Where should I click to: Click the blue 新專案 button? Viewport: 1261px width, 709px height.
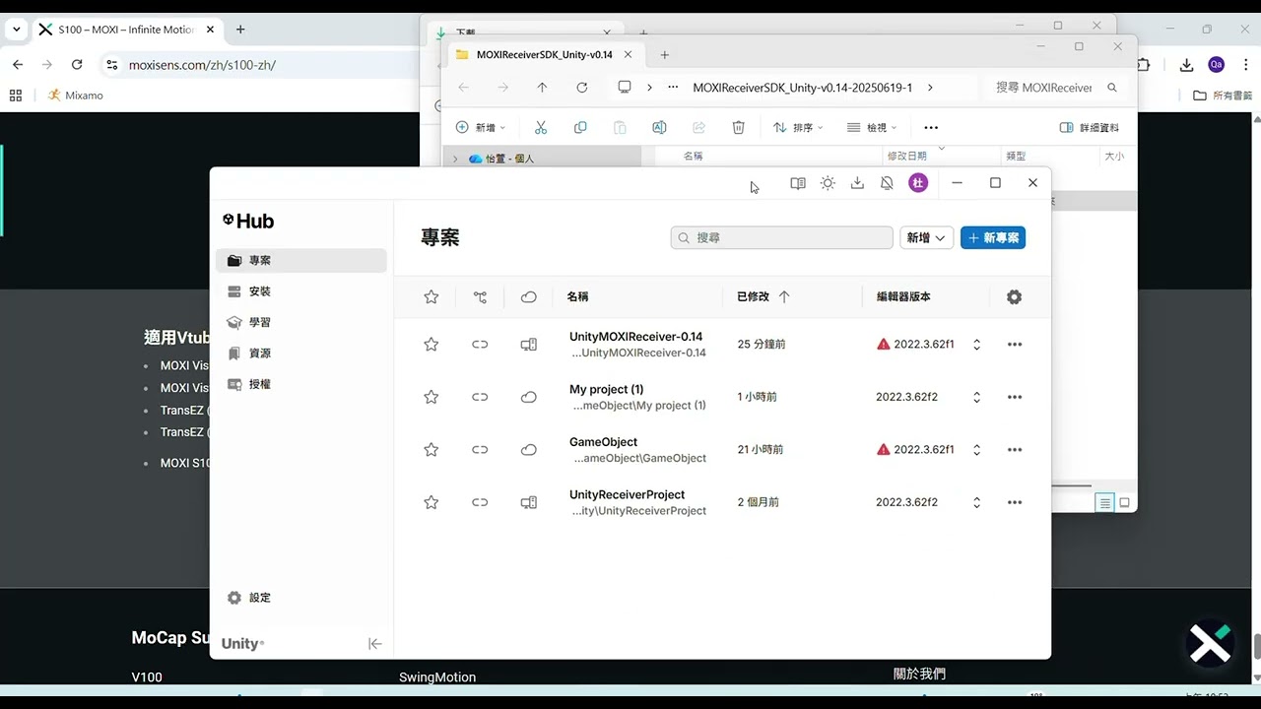click(993, 237)
